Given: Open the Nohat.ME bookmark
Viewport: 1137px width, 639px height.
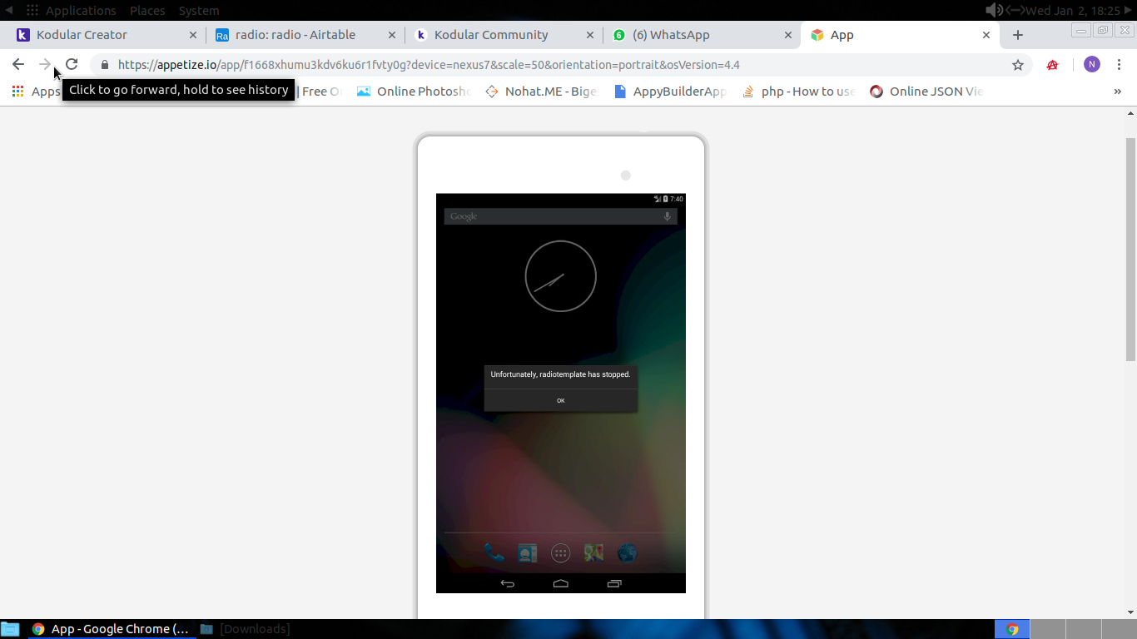Looking at the screenshot, I should click(x=540, y=92).
